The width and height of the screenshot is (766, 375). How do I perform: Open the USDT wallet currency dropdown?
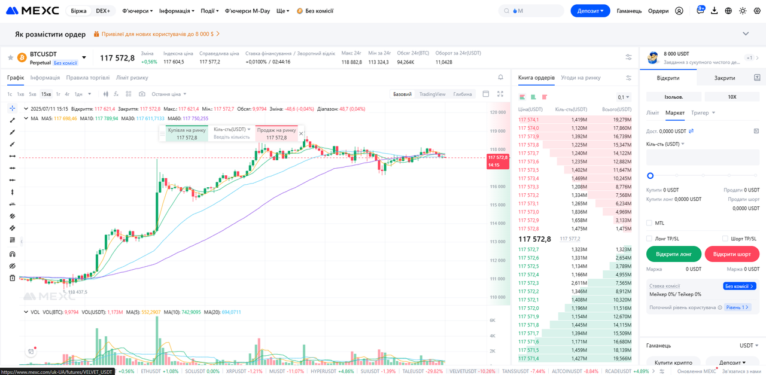pyautogui.click(x=749, y=346)
